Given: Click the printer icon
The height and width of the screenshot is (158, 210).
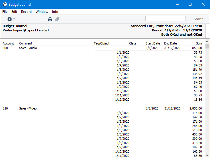Looking at the screenshot, I should [x=50, y=19].
